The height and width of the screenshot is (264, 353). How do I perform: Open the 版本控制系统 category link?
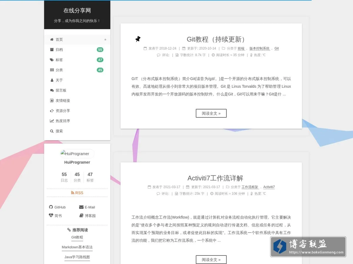[259, 48]
